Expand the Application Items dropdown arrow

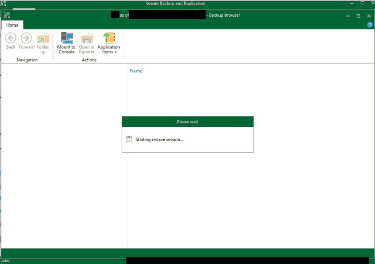click(115, 52)
